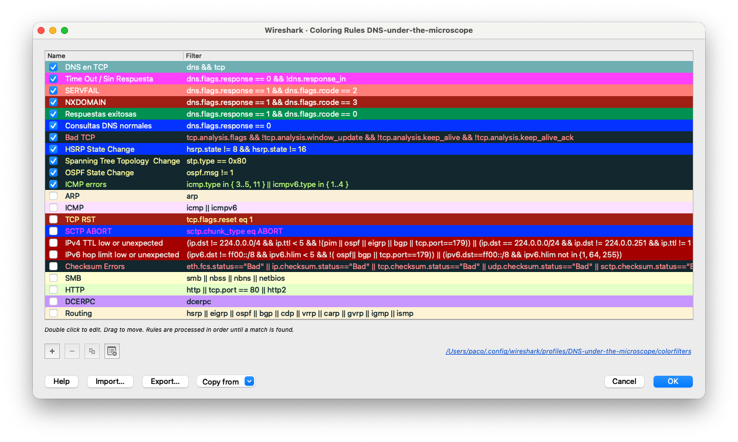The image size is (738, 442).
Task: Click the filter 'icmp || icmpv6'
Action: point(212,208)
